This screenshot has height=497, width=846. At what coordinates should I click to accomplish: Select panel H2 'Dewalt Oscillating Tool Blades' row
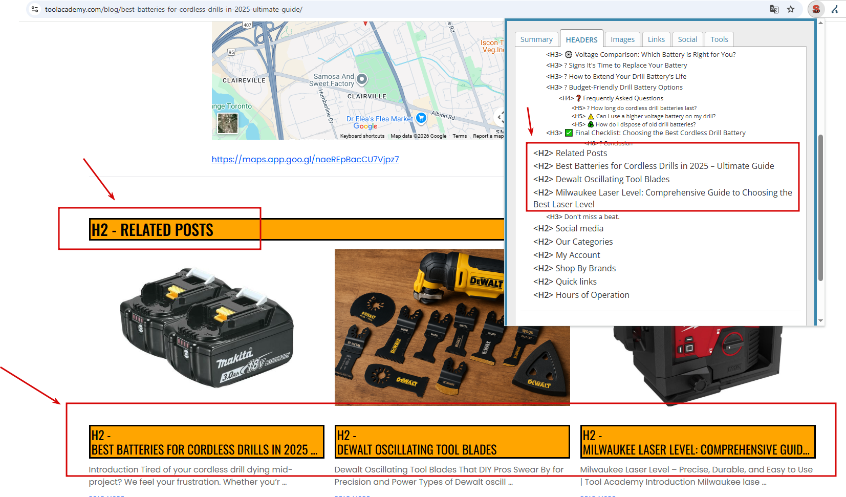[x=601, y=179]
